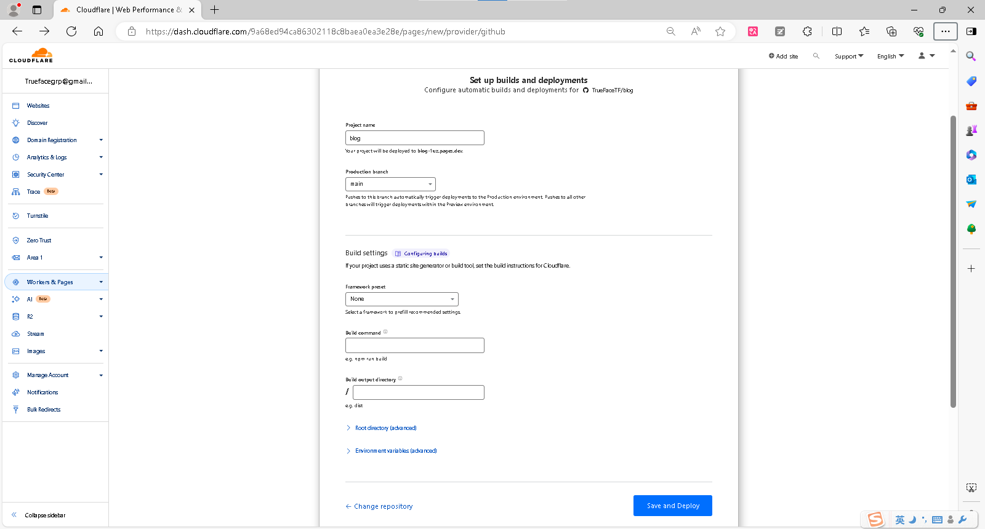The height and width of the screenshot is (529, 985).
Task: Expand Root directory (advanced) section
Action: (x=385, y=428)
